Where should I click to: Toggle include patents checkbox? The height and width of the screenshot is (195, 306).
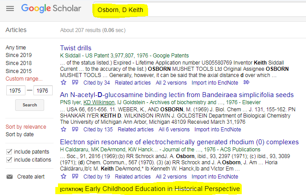9,151
